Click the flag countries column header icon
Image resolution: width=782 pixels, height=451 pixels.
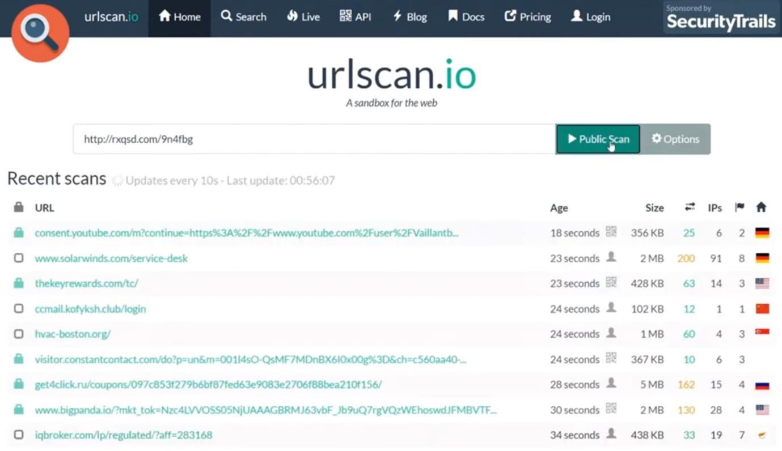739,207
